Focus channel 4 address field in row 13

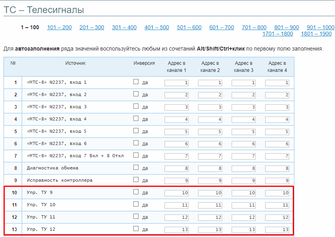point(277,229)
